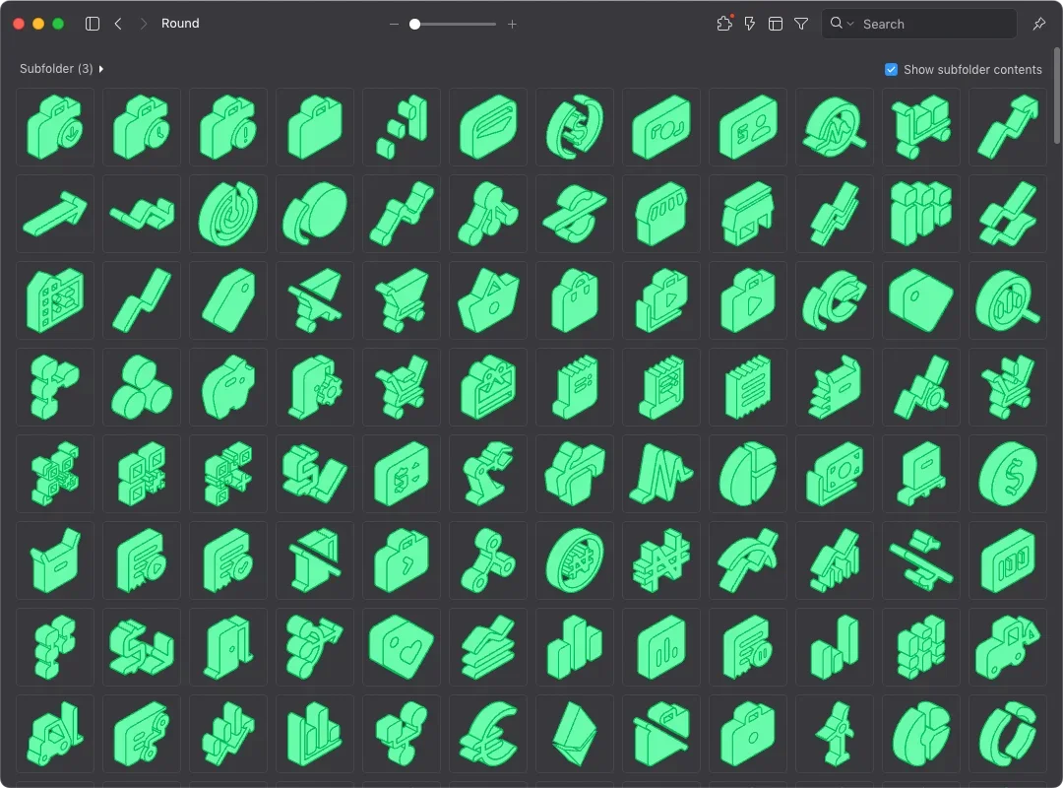Click the thumbnail size slider handle
The width and height of the screenshot is (1063, 788).
pyautogui.click(x=415, y=24)
